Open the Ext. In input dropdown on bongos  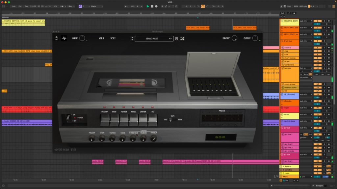[306, 68]
